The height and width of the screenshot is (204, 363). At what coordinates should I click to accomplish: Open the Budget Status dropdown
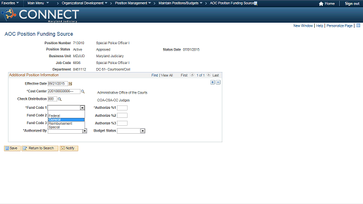(131, 131)
